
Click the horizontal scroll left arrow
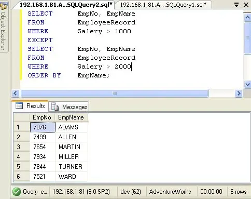pos(16,94)
